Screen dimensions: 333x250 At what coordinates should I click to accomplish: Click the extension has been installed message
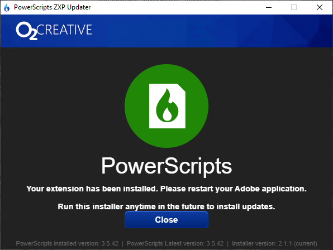166,189
